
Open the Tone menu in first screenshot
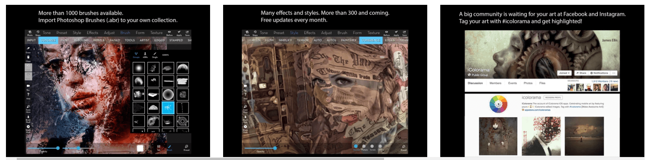click(47, 33)
